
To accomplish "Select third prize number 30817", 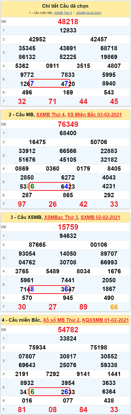I will (x=68, y=356).
